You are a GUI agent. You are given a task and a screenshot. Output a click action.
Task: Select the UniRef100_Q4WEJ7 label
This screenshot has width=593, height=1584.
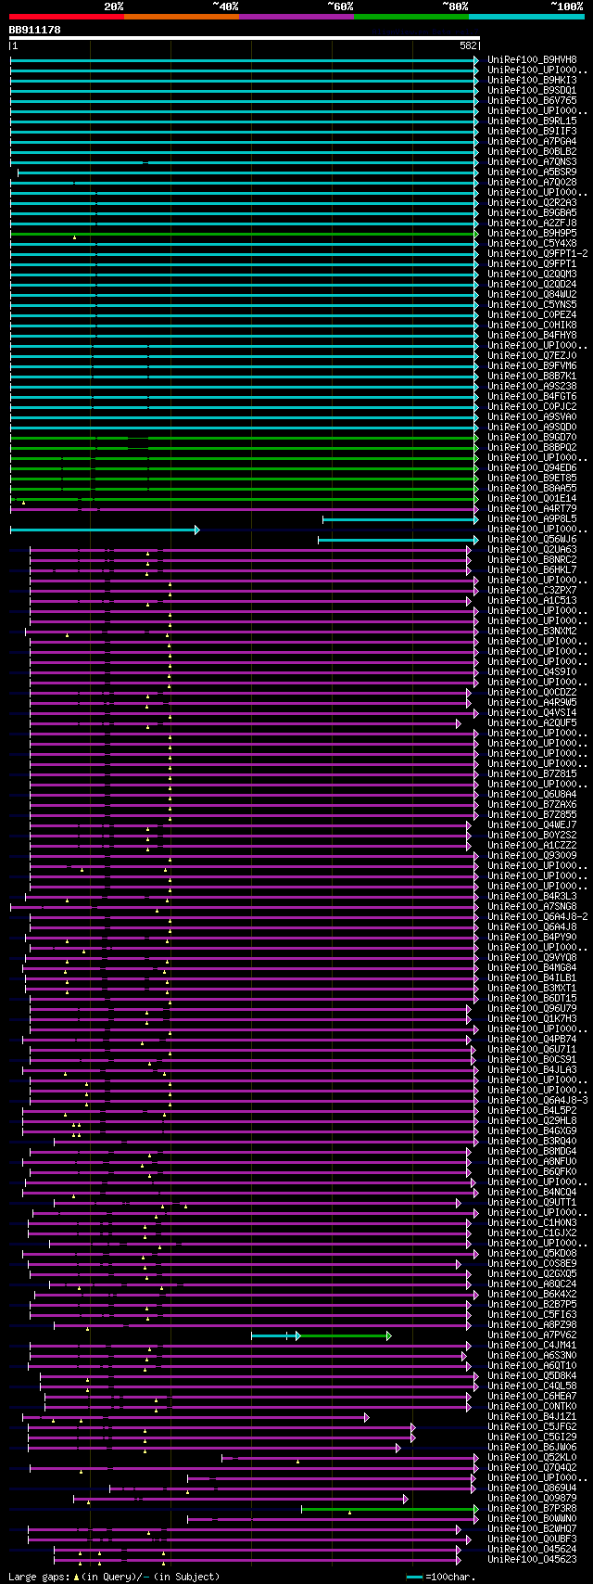click(532, 824)
